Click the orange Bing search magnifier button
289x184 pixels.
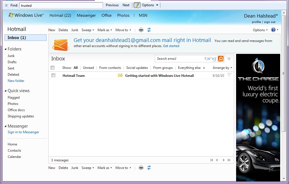(x=221, y=59)
